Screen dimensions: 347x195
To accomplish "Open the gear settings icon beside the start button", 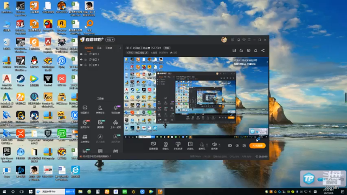I will [x=244, y=146].
